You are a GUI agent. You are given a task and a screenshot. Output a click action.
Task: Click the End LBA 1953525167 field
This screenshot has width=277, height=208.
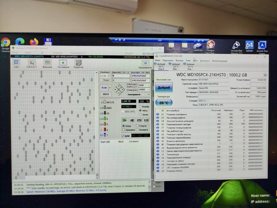click(x=140, y=76)
